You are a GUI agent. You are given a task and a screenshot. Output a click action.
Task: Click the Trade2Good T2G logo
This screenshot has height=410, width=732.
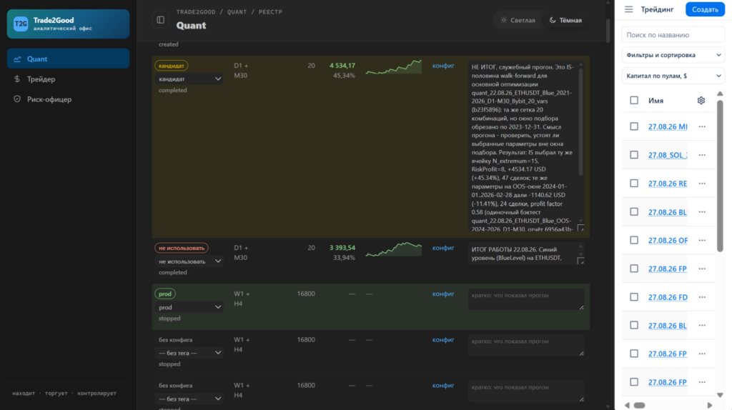(21, 24)
